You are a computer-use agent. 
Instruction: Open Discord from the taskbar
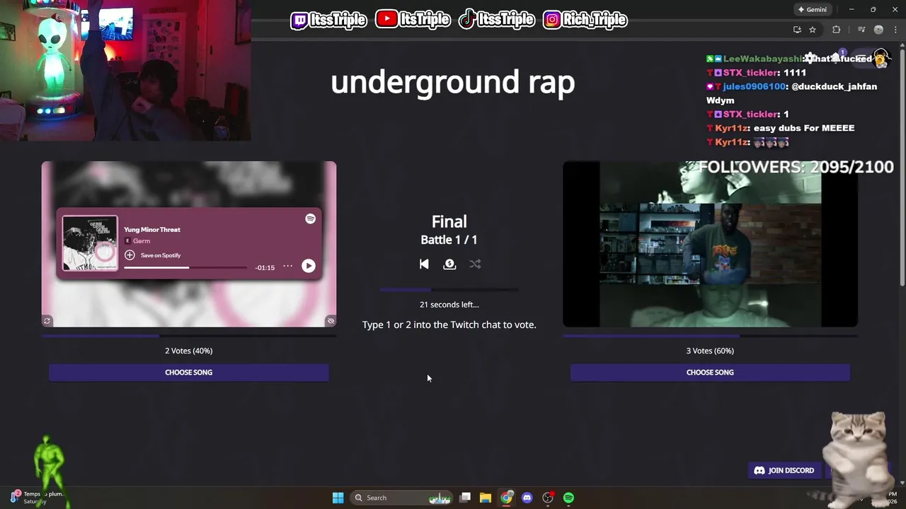click(527, 498)
